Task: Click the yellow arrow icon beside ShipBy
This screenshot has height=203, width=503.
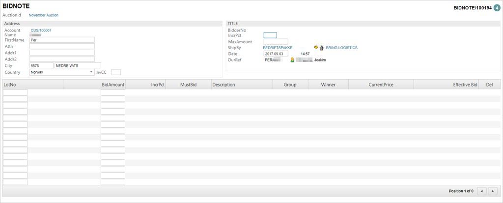Action: click(316, 48)
